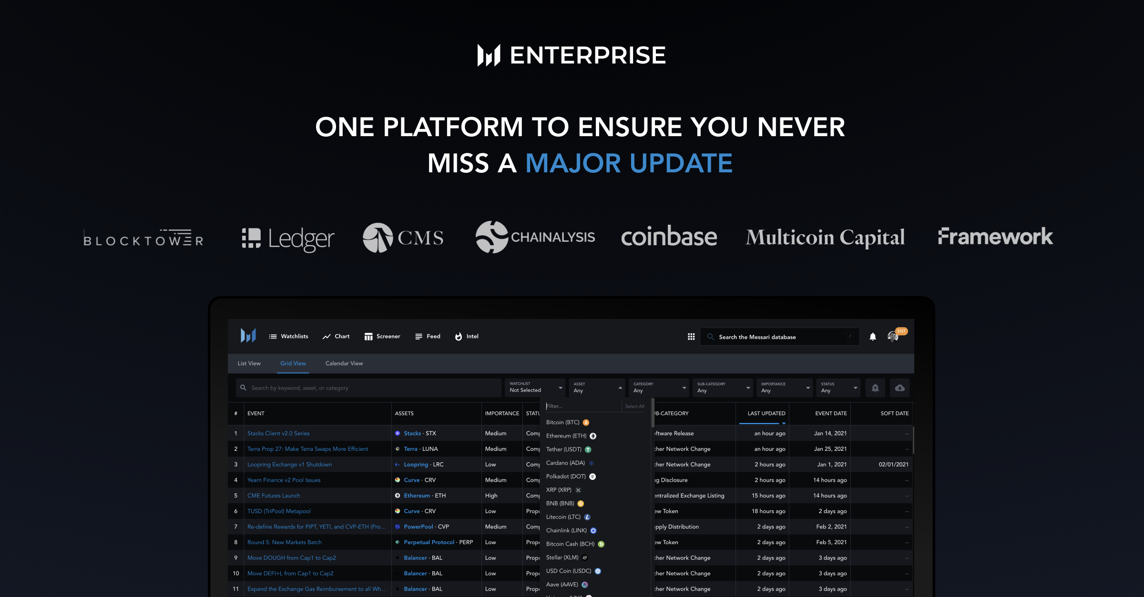1144x597 pixels.
Task: Select Litecoin (LTC) from asset list
Action: tap(568, 517)
